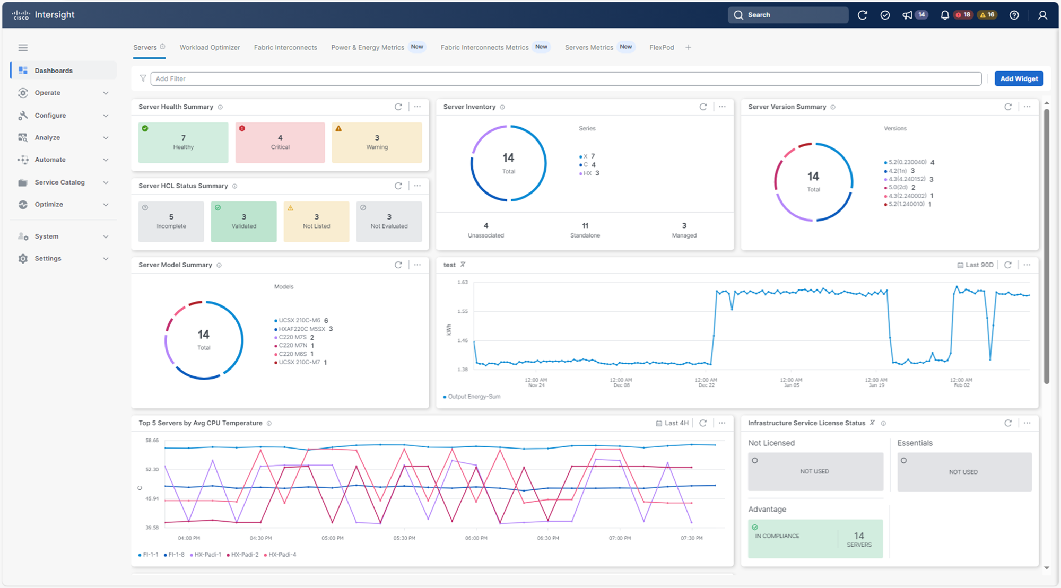This screenshot has width=1061, height=588.
Task: Expand the Automate menu
Action: point(64,160)
